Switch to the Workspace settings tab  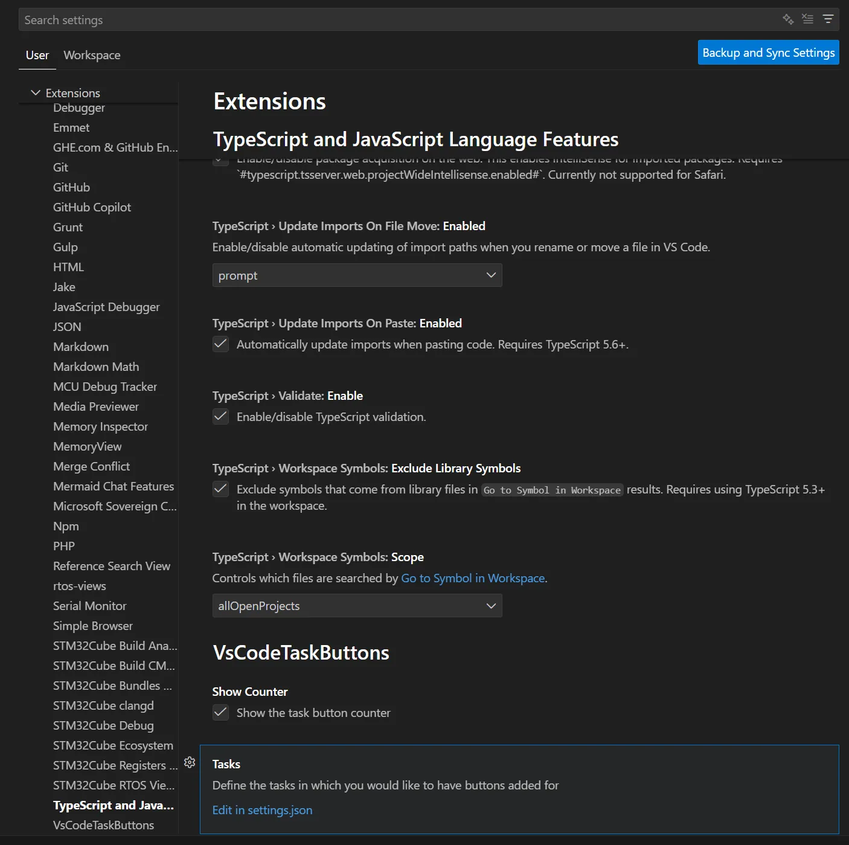(x=92, y=55)
